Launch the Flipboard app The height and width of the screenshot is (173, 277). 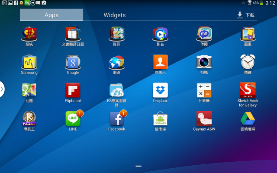pos(73,90)
